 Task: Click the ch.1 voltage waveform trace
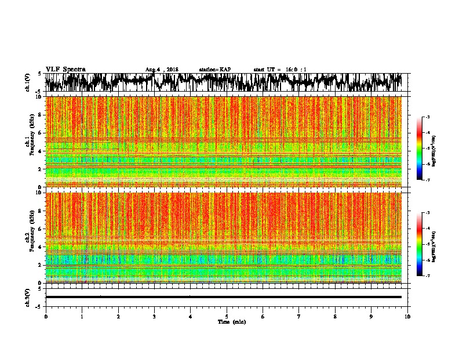point(224,82)
